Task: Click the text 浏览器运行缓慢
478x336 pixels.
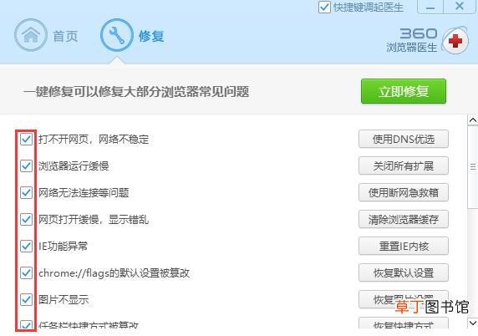Action: (x=74, y=166)
